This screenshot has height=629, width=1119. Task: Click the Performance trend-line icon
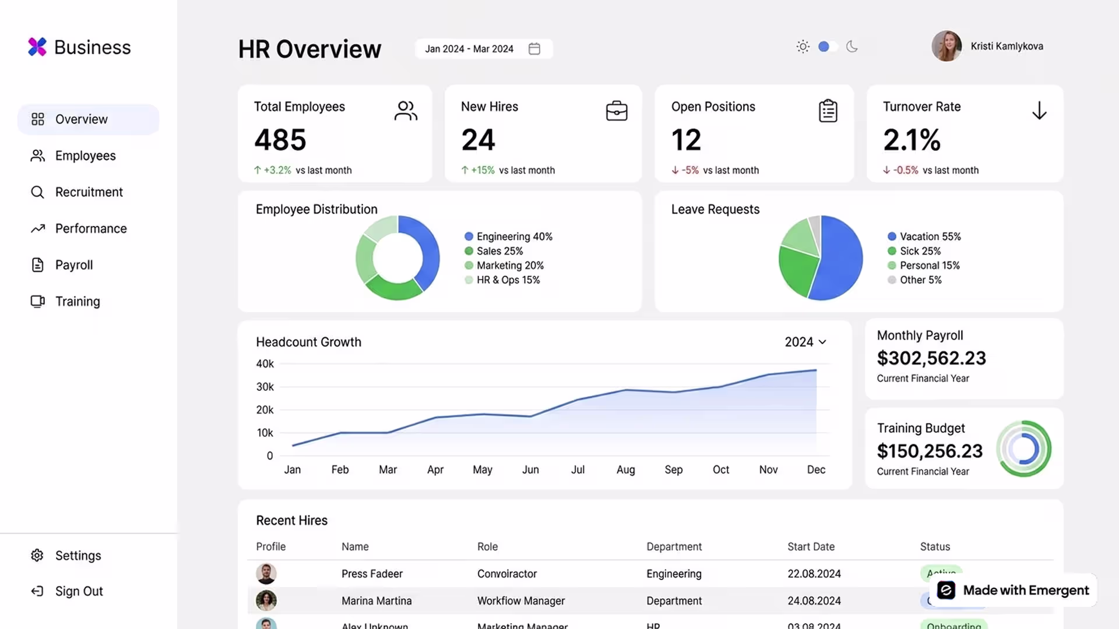pyautogui.click(x=38, y=228)
